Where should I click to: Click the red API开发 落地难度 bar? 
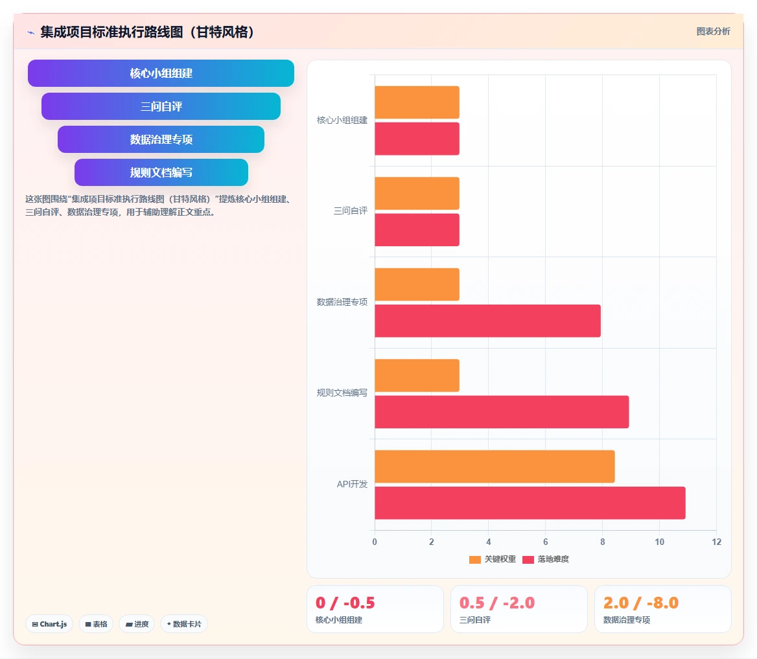pyautogui.click(x=530, y=503)
